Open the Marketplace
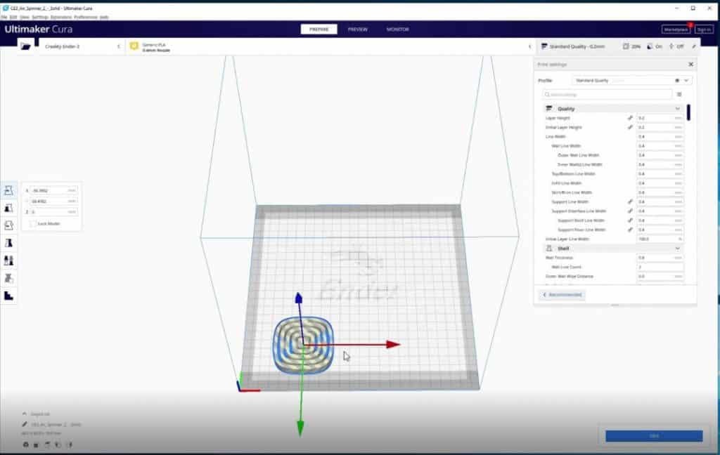 point(676,29)
